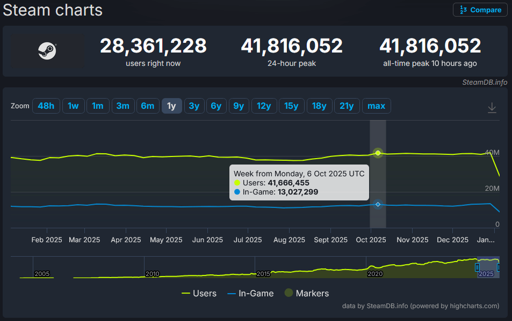Image resolution: width=512 pixels, height=321 pixels.
Task: Click the 2010 area in navigator timeline
Action: pyautogui.click(x=152, y=273)
